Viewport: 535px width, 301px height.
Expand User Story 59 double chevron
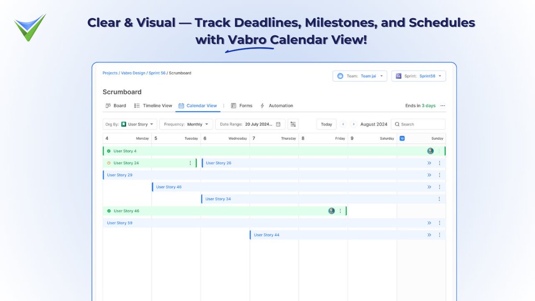click(429, 223)
